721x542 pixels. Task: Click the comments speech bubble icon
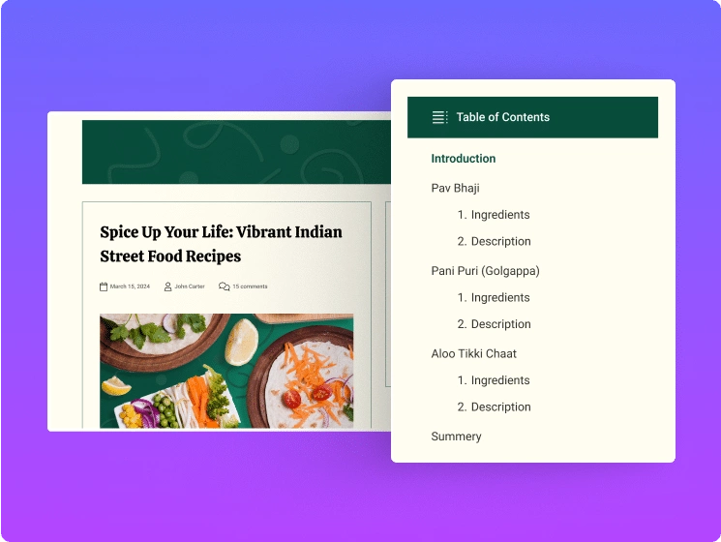coord(225,286)
